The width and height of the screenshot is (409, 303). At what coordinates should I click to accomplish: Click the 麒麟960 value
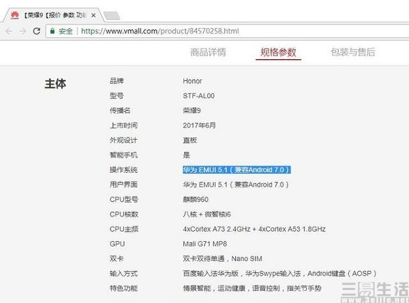196,200
